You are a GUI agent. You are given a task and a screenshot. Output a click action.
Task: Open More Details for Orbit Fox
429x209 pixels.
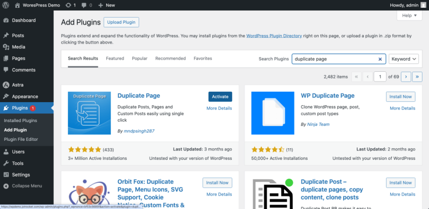tap(219, 195)
